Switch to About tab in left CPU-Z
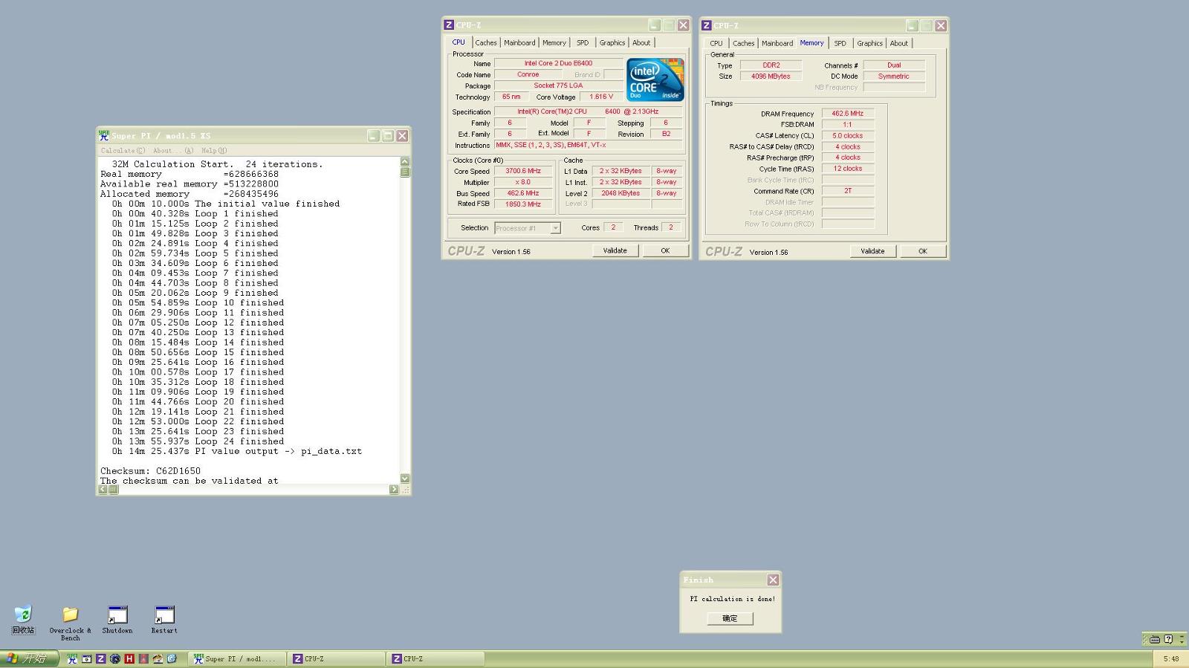Screen dimensions: 1189x668 641,42
